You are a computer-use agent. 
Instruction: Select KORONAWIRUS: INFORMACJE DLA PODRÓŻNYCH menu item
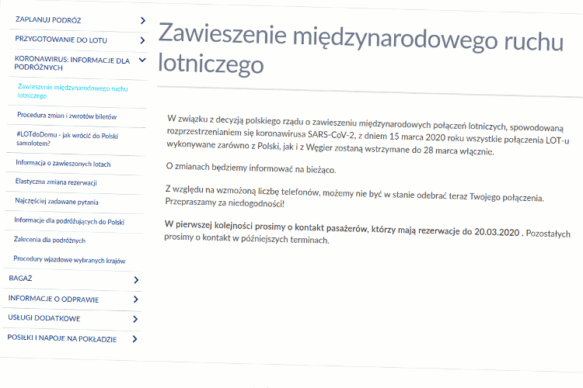(x=72, y=64)
